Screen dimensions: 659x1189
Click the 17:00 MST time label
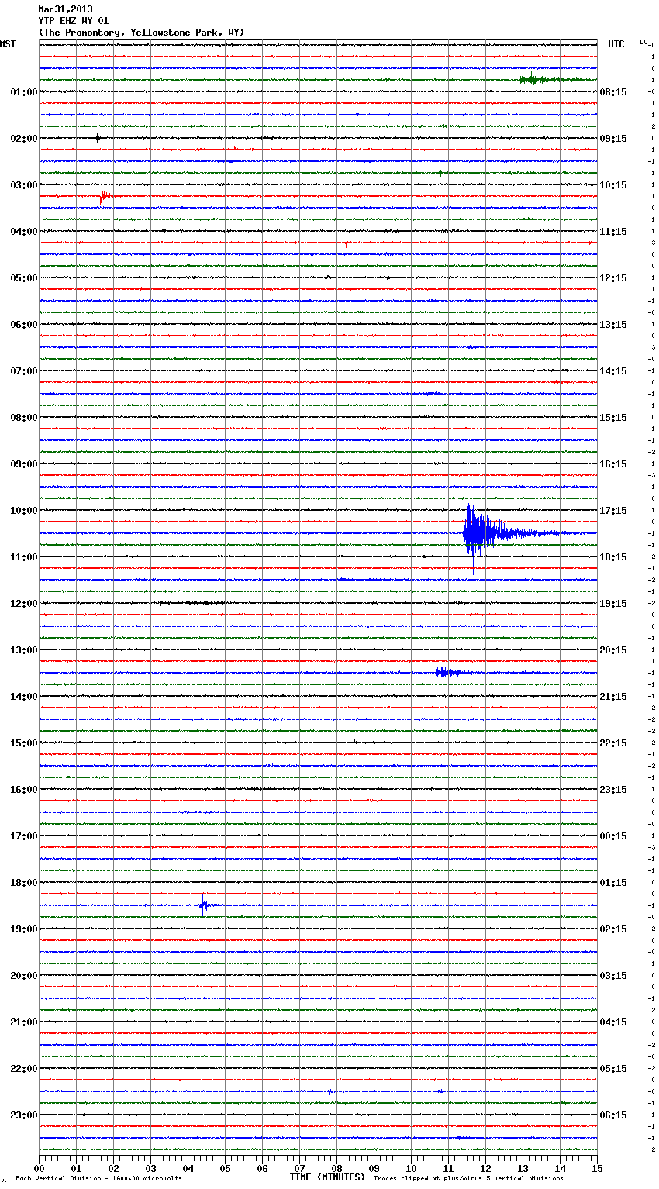tap(23, 836)
